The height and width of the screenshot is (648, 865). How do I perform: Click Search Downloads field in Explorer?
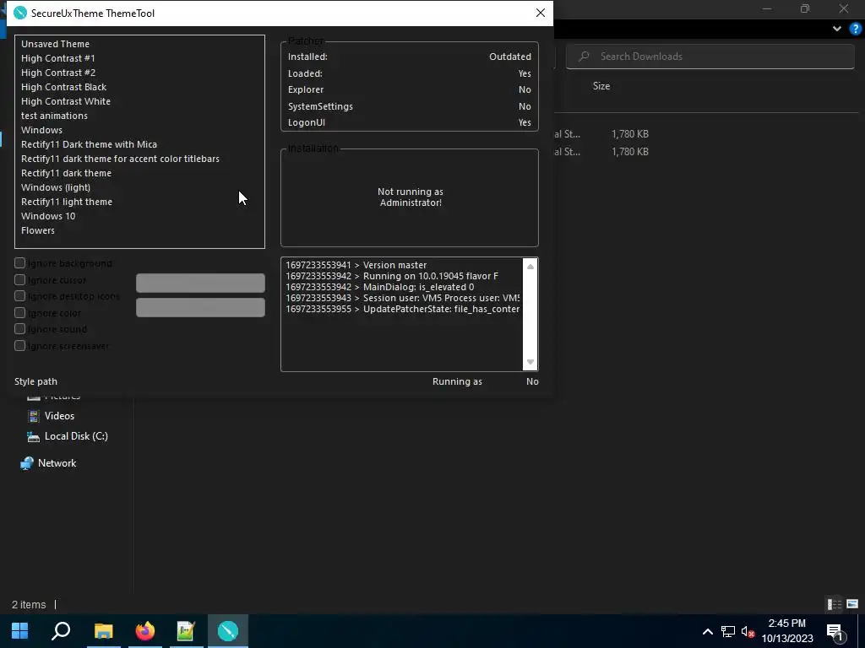tap(710, 57)
